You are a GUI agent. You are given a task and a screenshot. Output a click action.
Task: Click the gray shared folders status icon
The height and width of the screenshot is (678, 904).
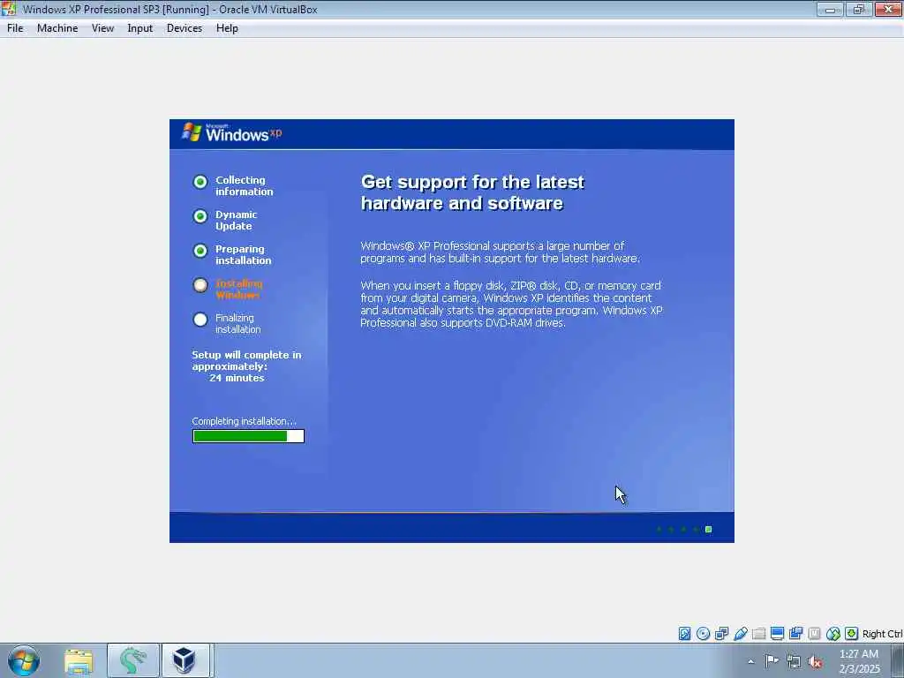pos(758,634)
